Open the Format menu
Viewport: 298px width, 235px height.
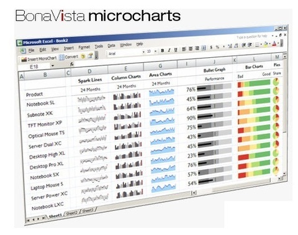pyautogui.click(x=84, y=47)
